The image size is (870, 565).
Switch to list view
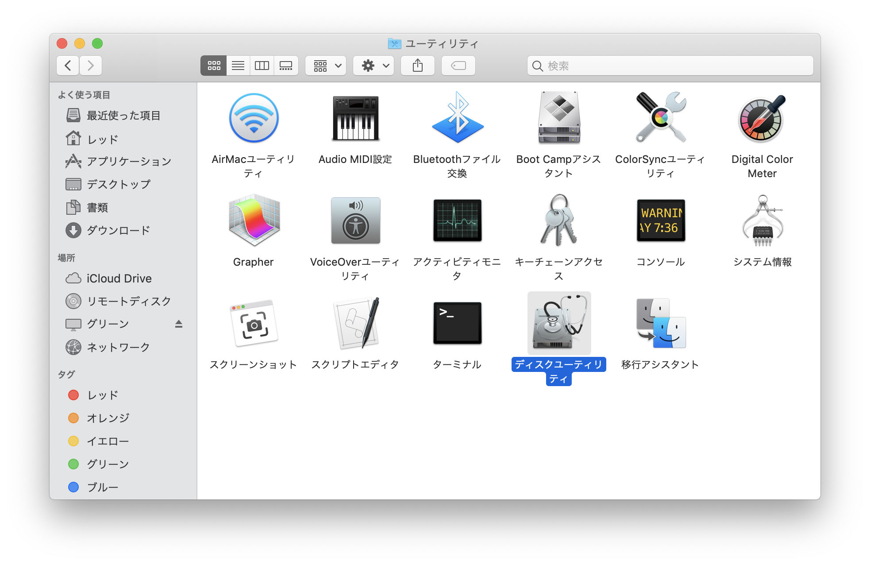coord(238,66)
